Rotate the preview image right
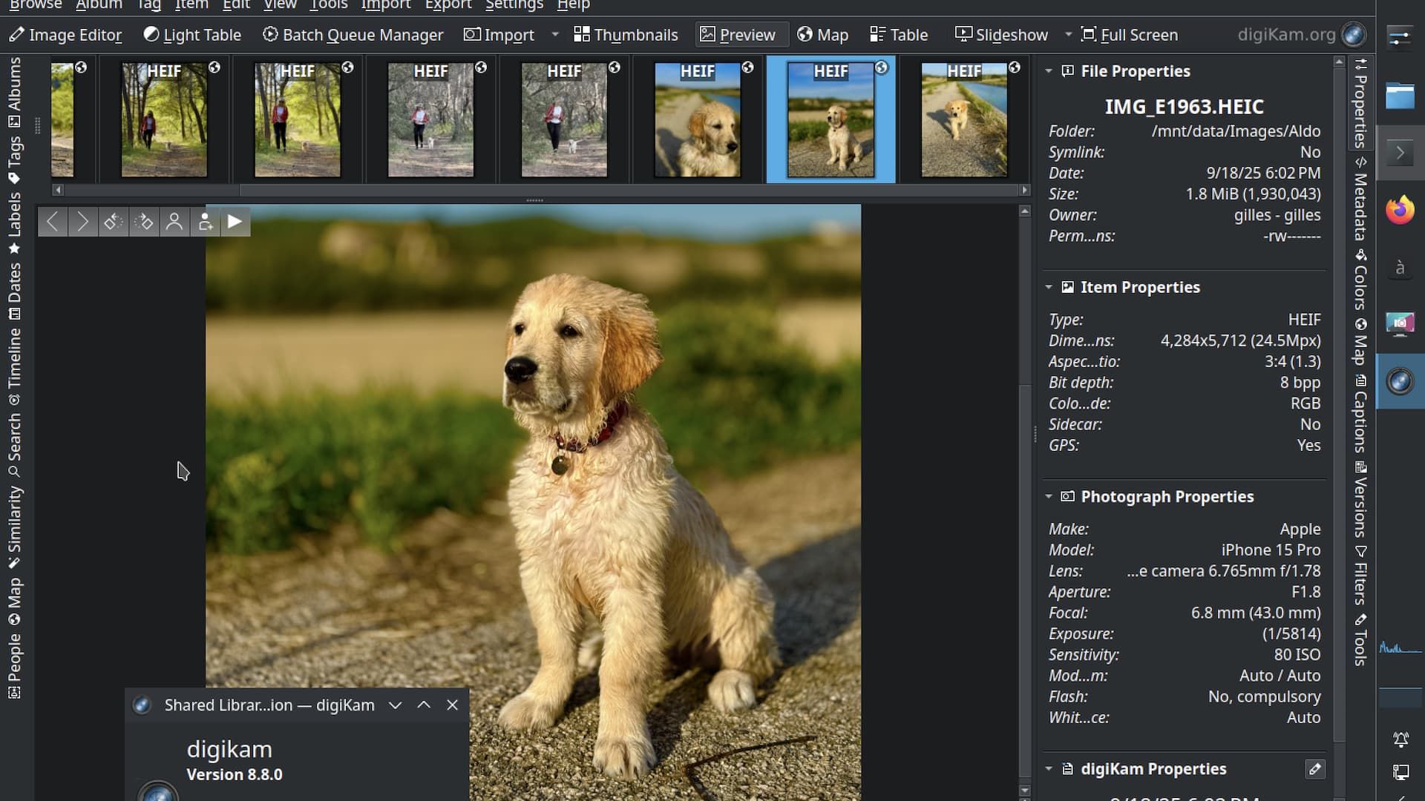This screenshot has height=801, width=1425. (x=144, y=221)
